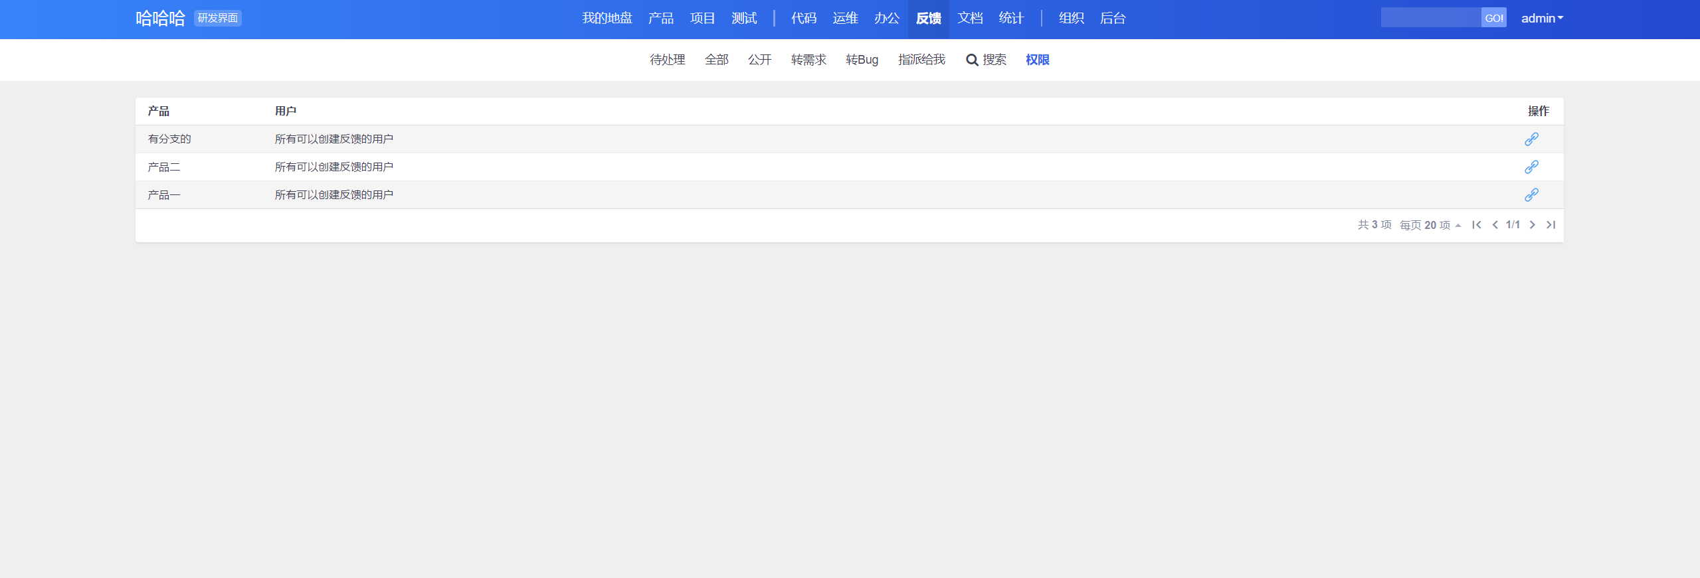Focus the top search input field
The width and height of the screenshot is (1700, 578).
pyautogui.click(x=1431, y=18)
